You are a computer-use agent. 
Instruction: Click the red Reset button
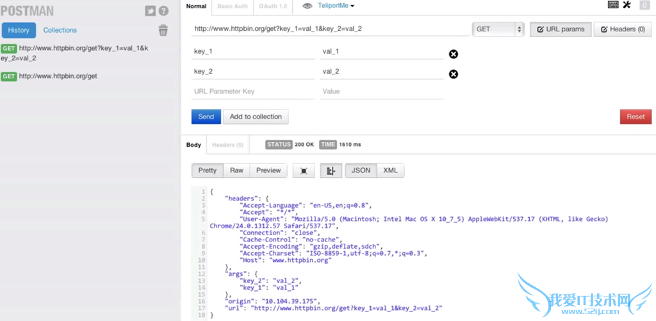tap(635, 117)
